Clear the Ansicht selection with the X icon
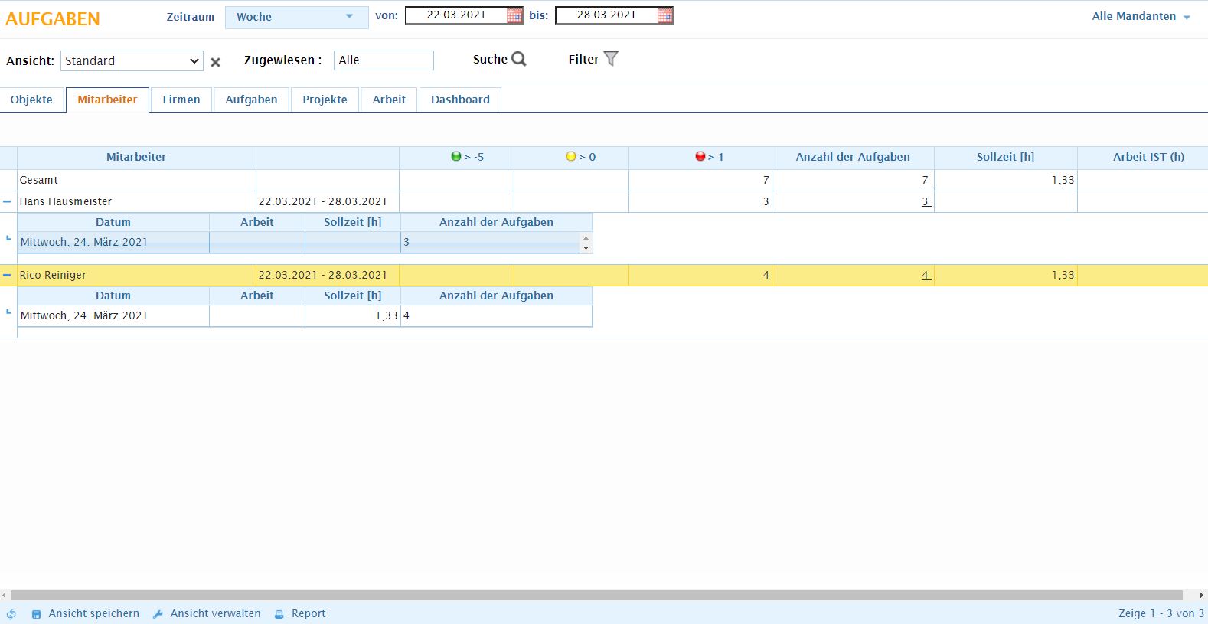Image resolution: width=1208 pixels, height=624 pixels. (216, 62)
